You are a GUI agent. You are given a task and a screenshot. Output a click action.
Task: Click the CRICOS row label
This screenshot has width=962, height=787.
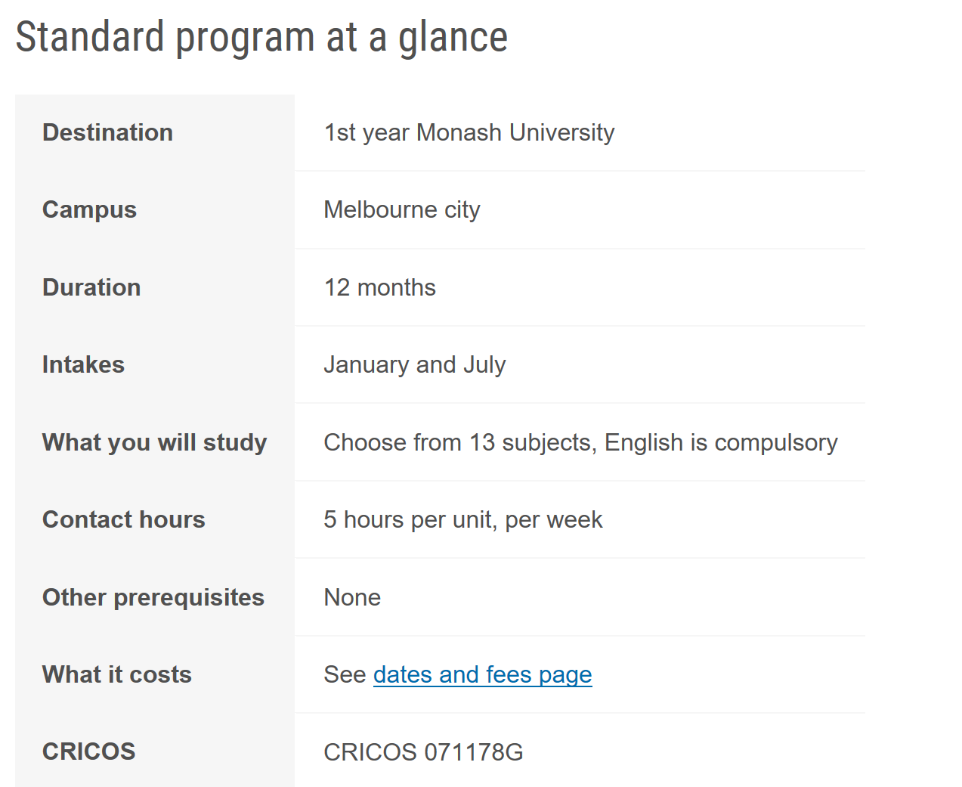(x=88, y=751)
